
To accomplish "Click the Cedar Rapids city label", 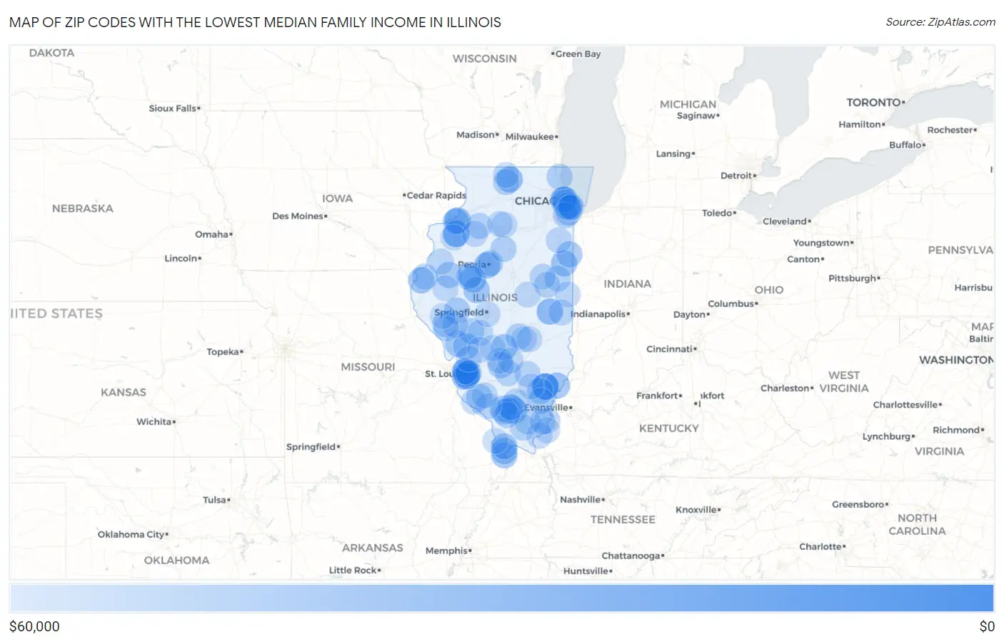I will point(434,195).
